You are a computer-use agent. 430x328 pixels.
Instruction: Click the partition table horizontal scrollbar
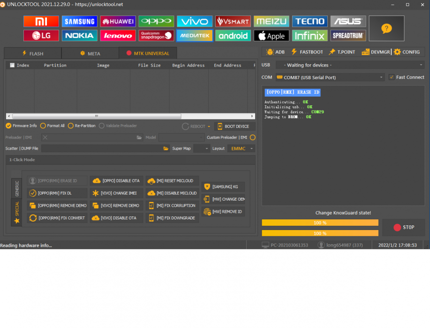130,116
